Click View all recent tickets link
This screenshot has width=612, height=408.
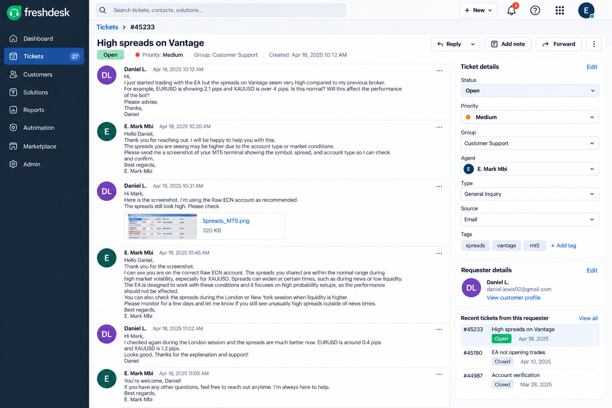point(588,318)
